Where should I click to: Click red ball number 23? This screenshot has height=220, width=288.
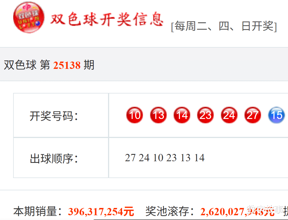coord(205,115)
